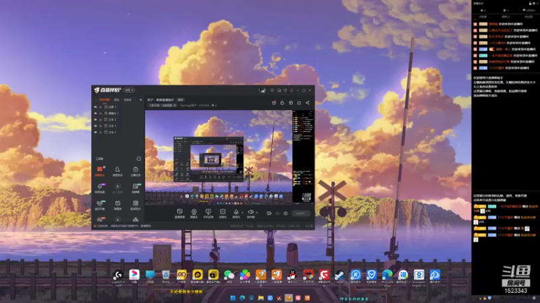Image resolution: width=540 pixels, height=303 pixels.
Task: Open Steam from the desktop icons
Action: (x=340, y=276)
